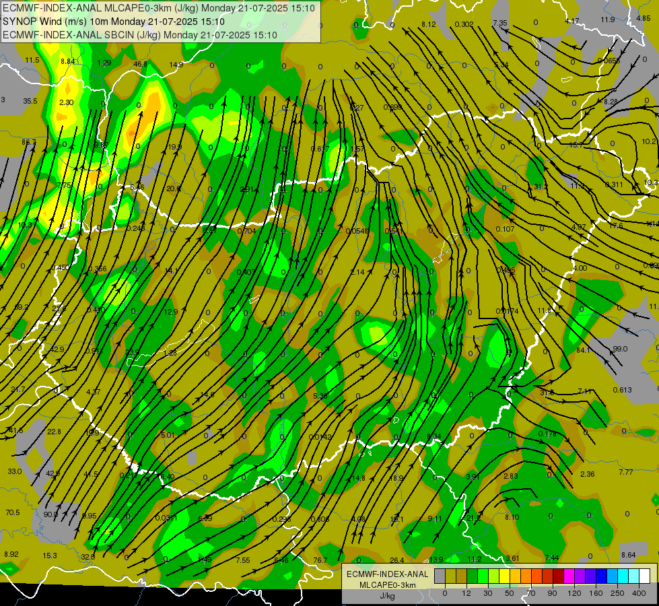Click the legend scale label '90'
The image size is (659, 606).
pyautogui.click(x=552, y=593)
